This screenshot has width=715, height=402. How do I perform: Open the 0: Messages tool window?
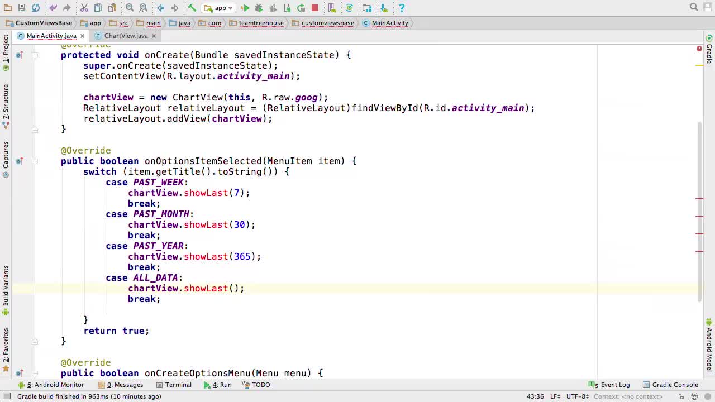[121, 385]
